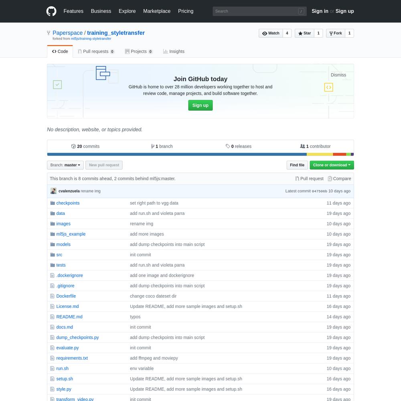Click the setup.sh file icon
Screen dimensions: 401x401
[x=53, y=379]
